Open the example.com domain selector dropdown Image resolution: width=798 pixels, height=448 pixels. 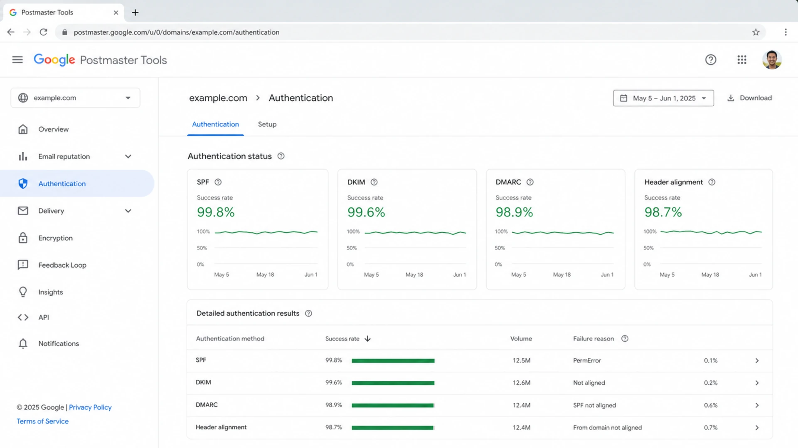click(x=75, y=98)
